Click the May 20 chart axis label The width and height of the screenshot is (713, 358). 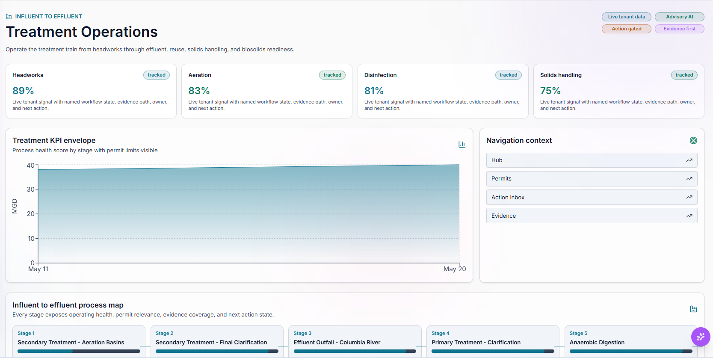(455, 269)
